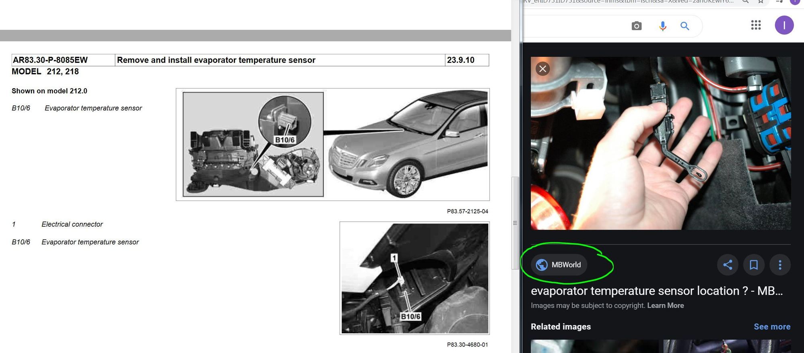Click the document vertical scrollbar handle
Viewport: 804px width, 353px height.
click(515, 223)
